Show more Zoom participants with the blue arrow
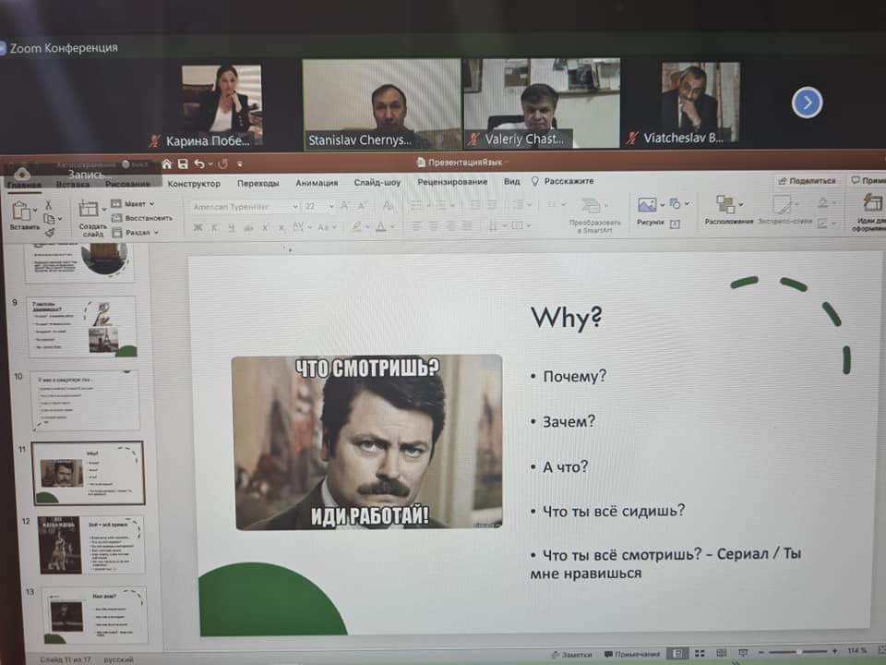 pos(807,103)
